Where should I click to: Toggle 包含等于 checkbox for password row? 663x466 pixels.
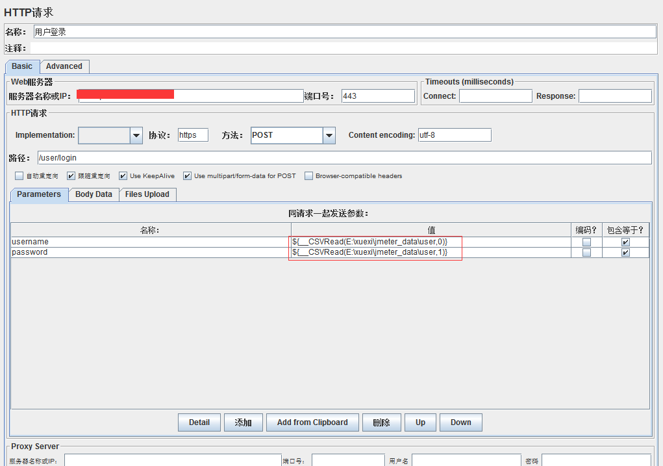625,253
